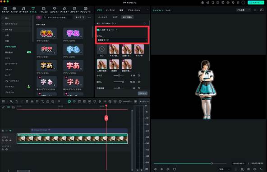Switch to the マスク sub-tab
The width and height of the screenshot is (267, 172).
pyautogui.click(x=115, y=17)
